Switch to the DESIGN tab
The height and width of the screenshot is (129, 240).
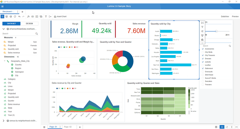29,24
